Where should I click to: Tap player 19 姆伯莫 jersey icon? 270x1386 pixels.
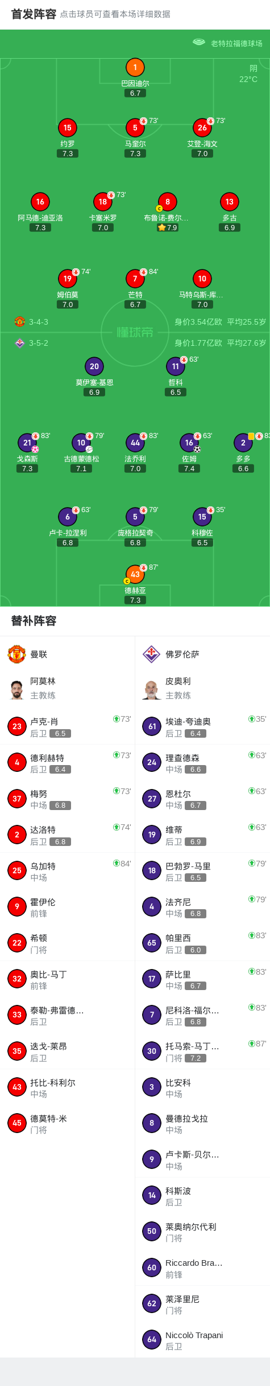(x=68, y=279)
